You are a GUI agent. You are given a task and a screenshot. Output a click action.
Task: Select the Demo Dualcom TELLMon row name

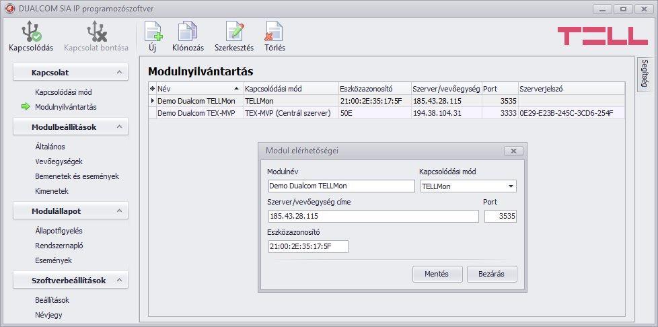click(x=200, y=101)
